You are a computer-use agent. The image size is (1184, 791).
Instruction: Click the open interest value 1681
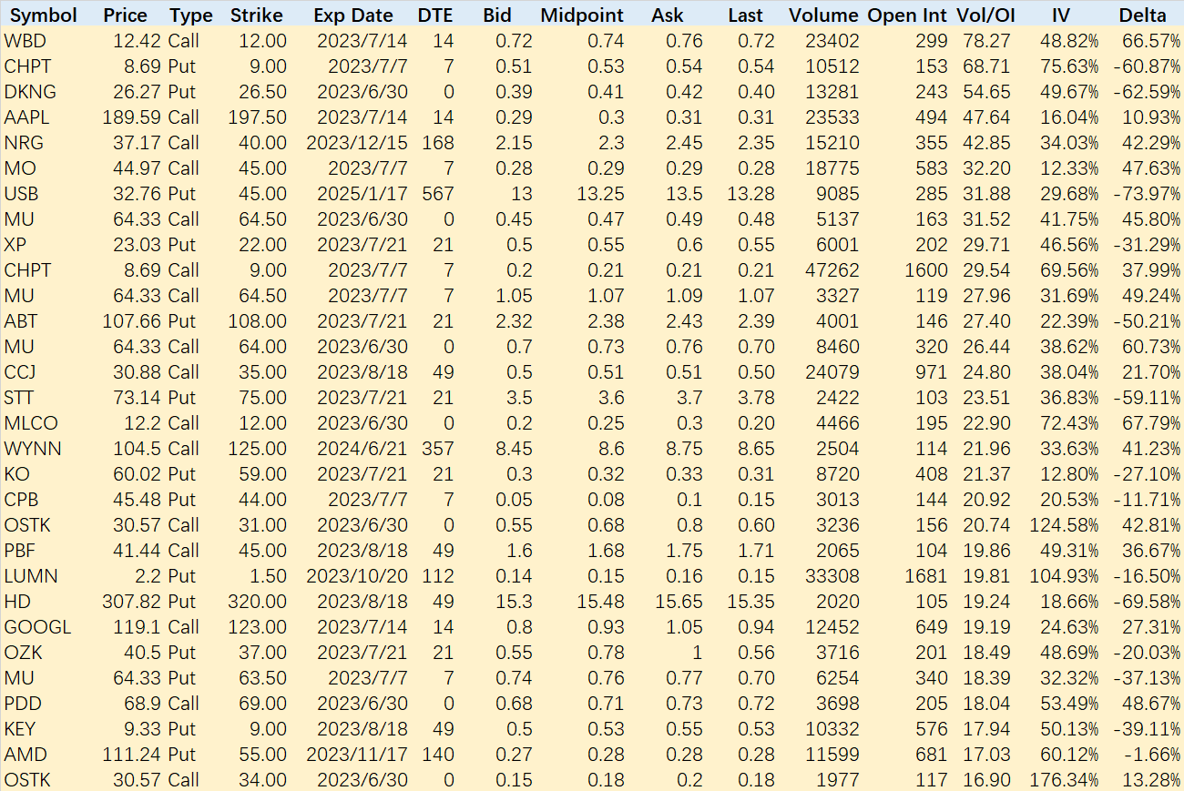pos(927,576)
